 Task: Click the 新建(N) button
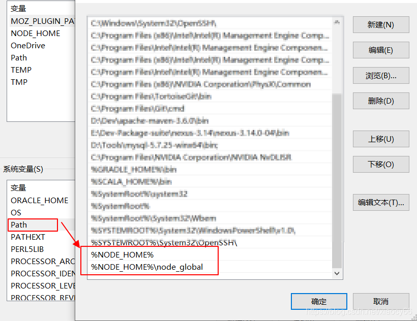pyautogui.click(x=381, y=25)
